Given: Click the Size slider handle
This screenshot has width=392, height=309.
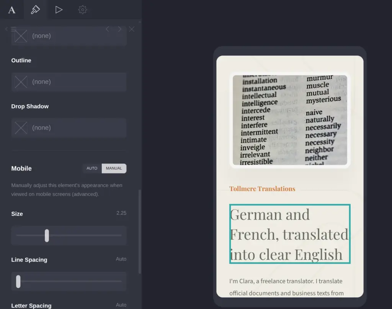Looking at the screenshot, I should pyautogui.click(x=47, y=235).
